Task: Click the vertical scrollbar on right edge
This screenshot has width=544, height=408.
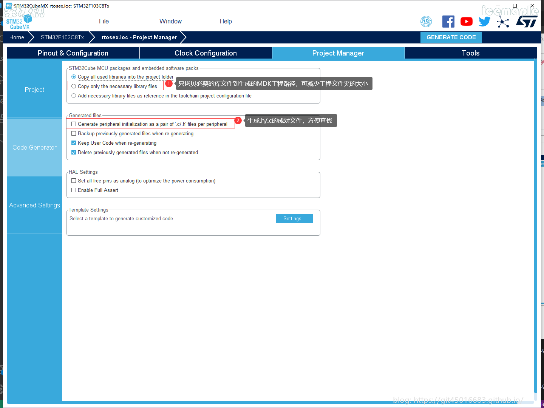Action: point(535,227)
